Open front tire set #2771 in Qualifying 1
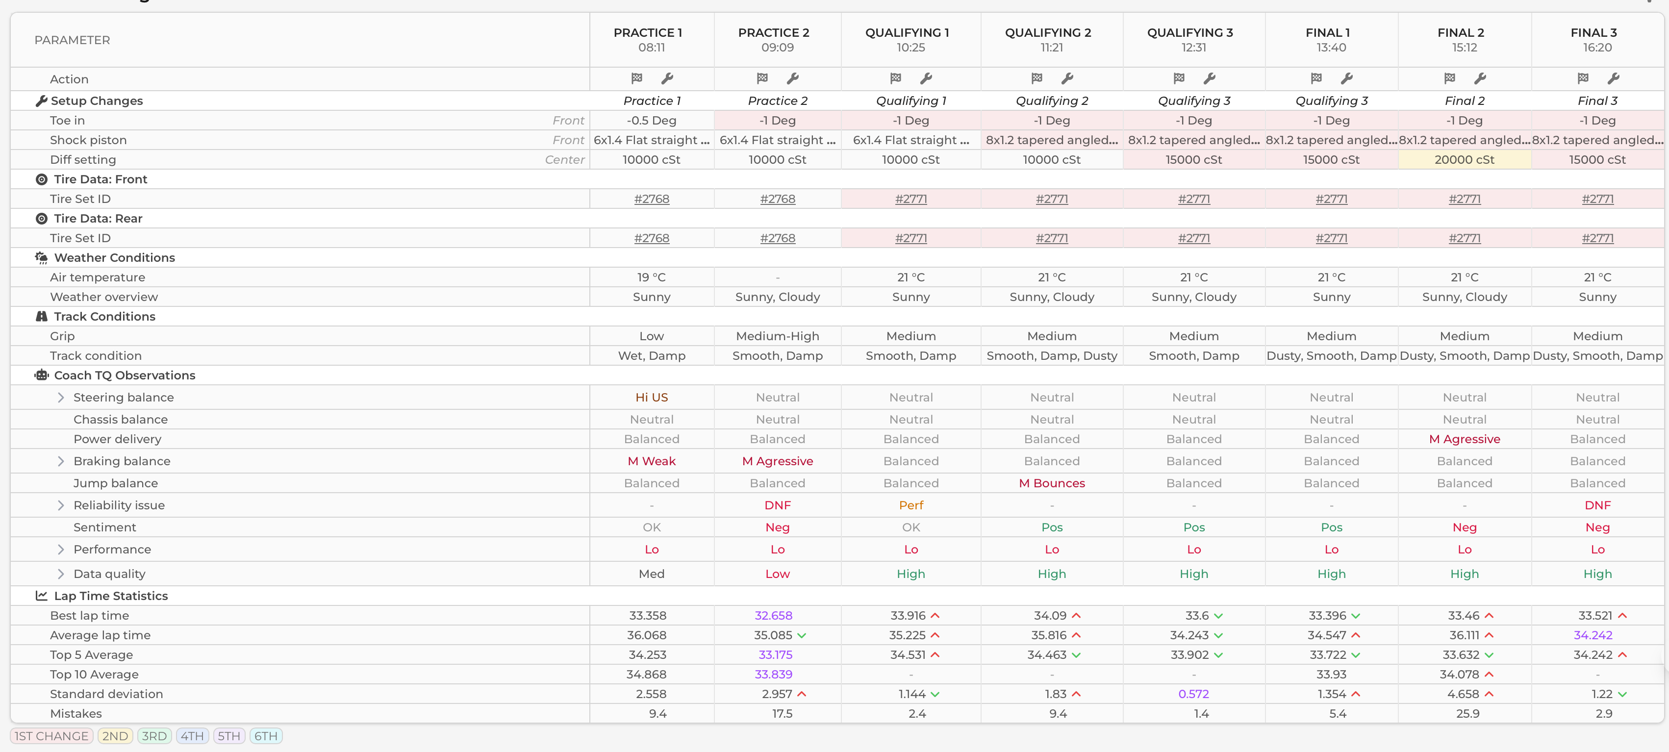Screen dimensions: 1669x752 (x=910, y=199)
